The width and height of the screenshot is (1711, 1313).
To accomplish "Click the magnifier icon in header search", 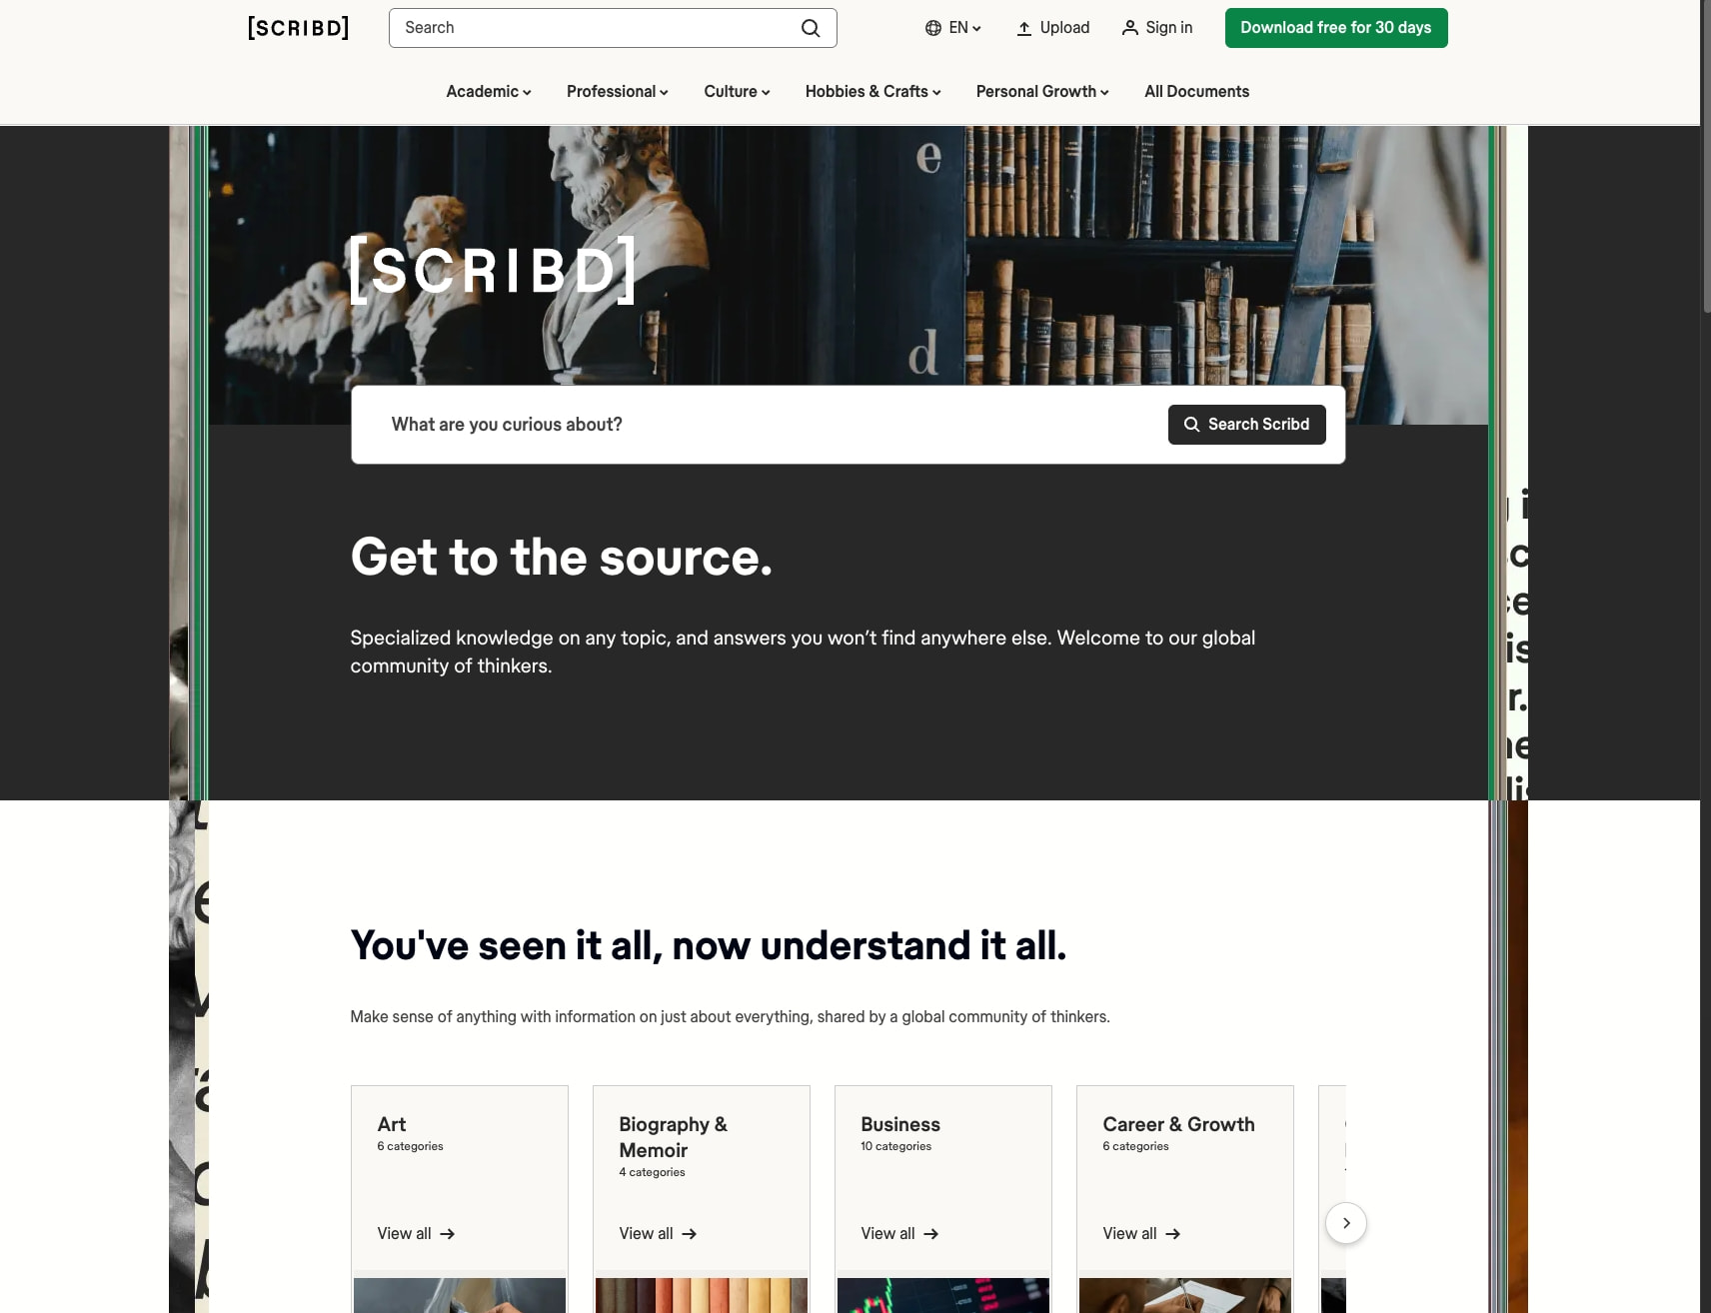I will (x=811, y=28).
